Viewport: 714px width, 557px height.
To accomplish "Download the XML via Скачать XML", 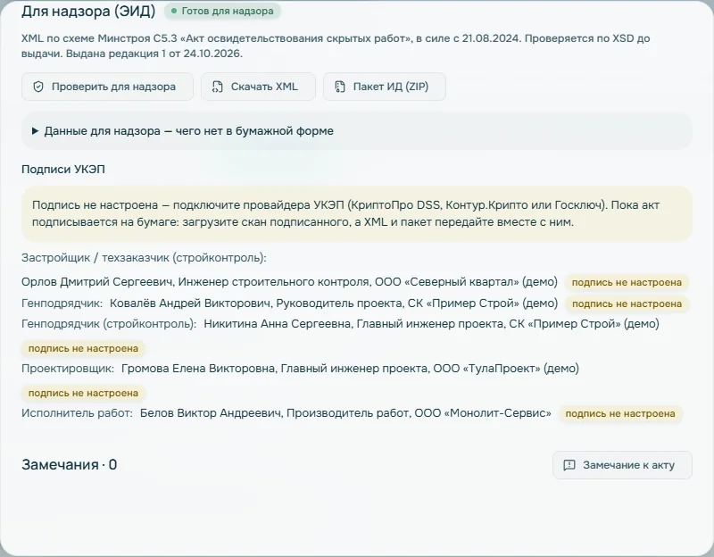I will (258, 87).
